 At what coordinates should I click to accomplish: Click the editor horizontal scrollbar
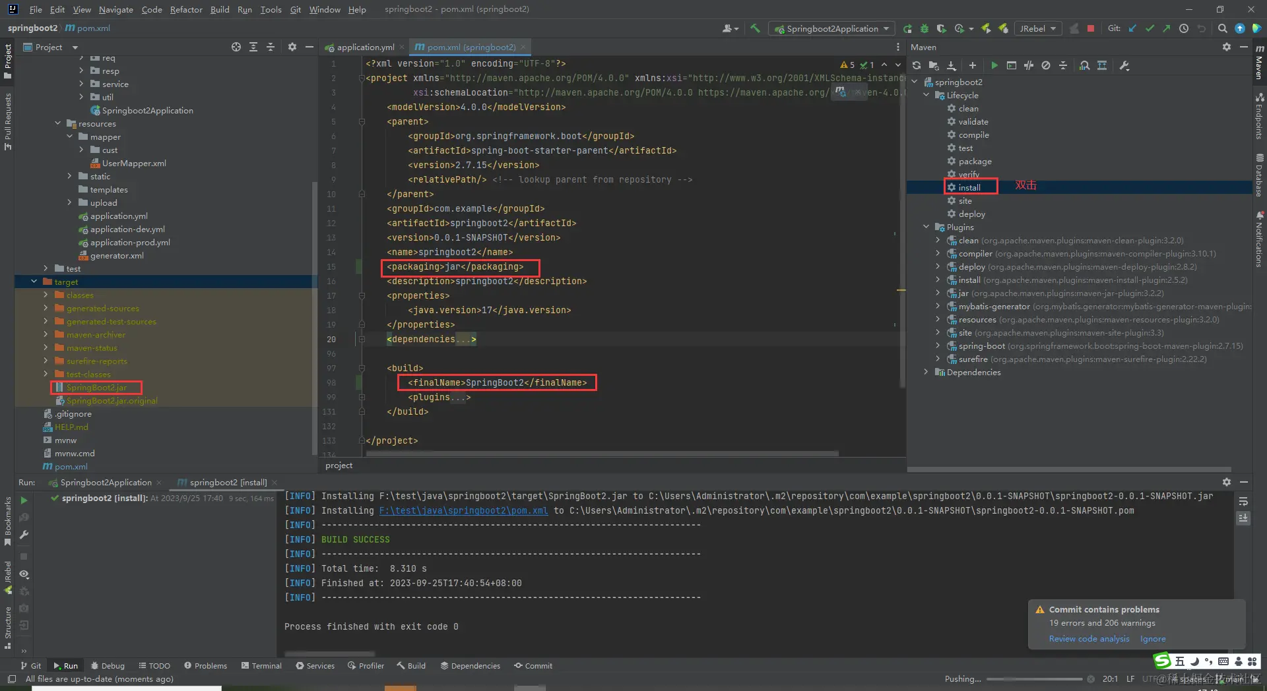pos(602,454)
